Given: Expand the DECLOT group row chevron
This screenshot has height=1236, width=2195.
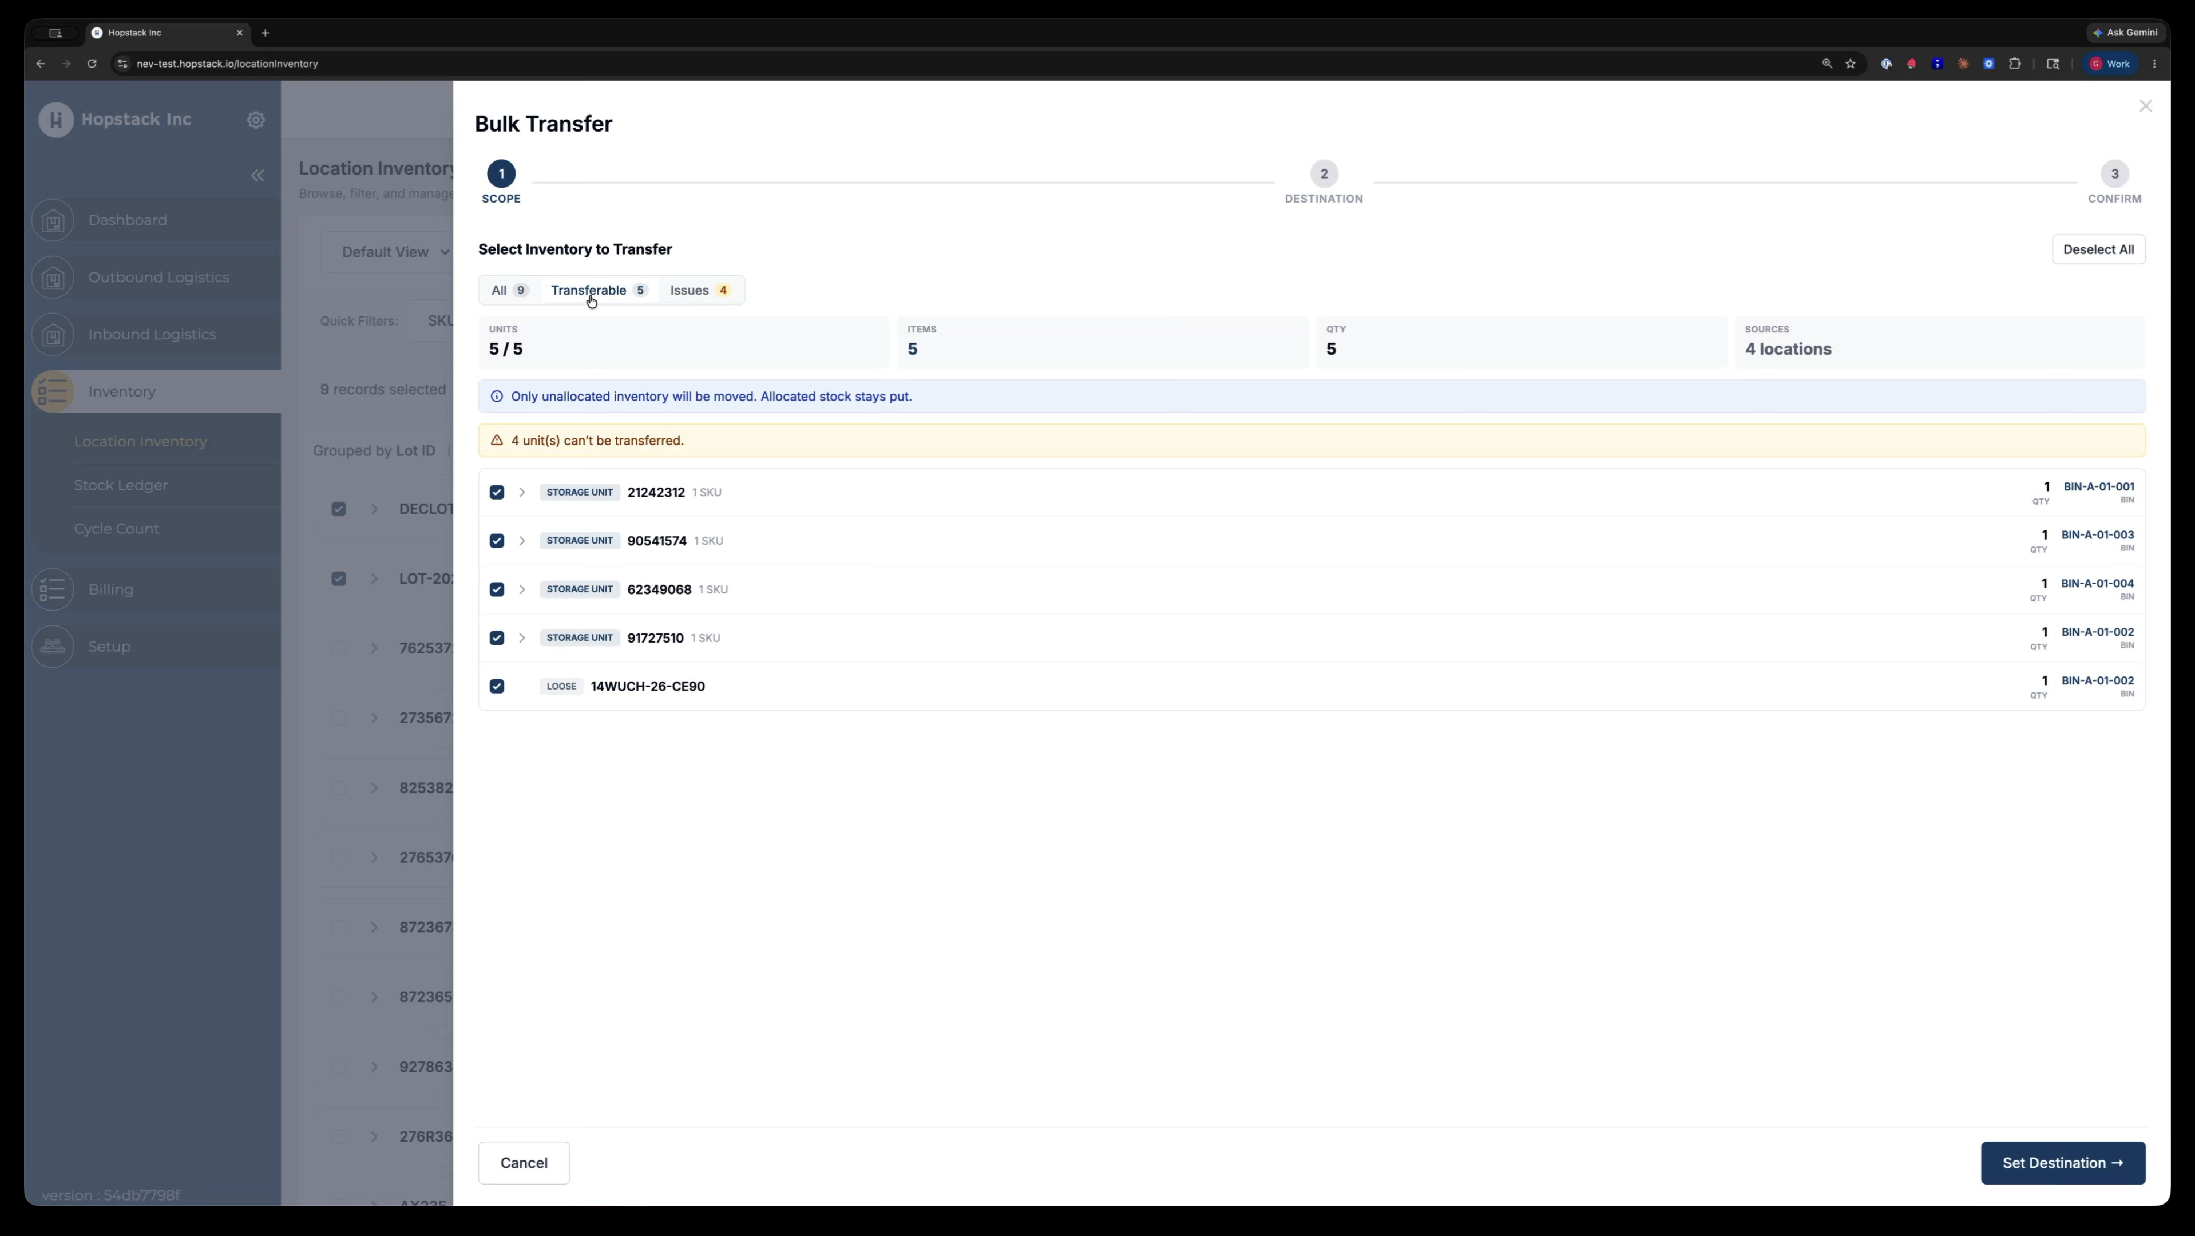Looking at the screenshot, I should tap(374, 509).
